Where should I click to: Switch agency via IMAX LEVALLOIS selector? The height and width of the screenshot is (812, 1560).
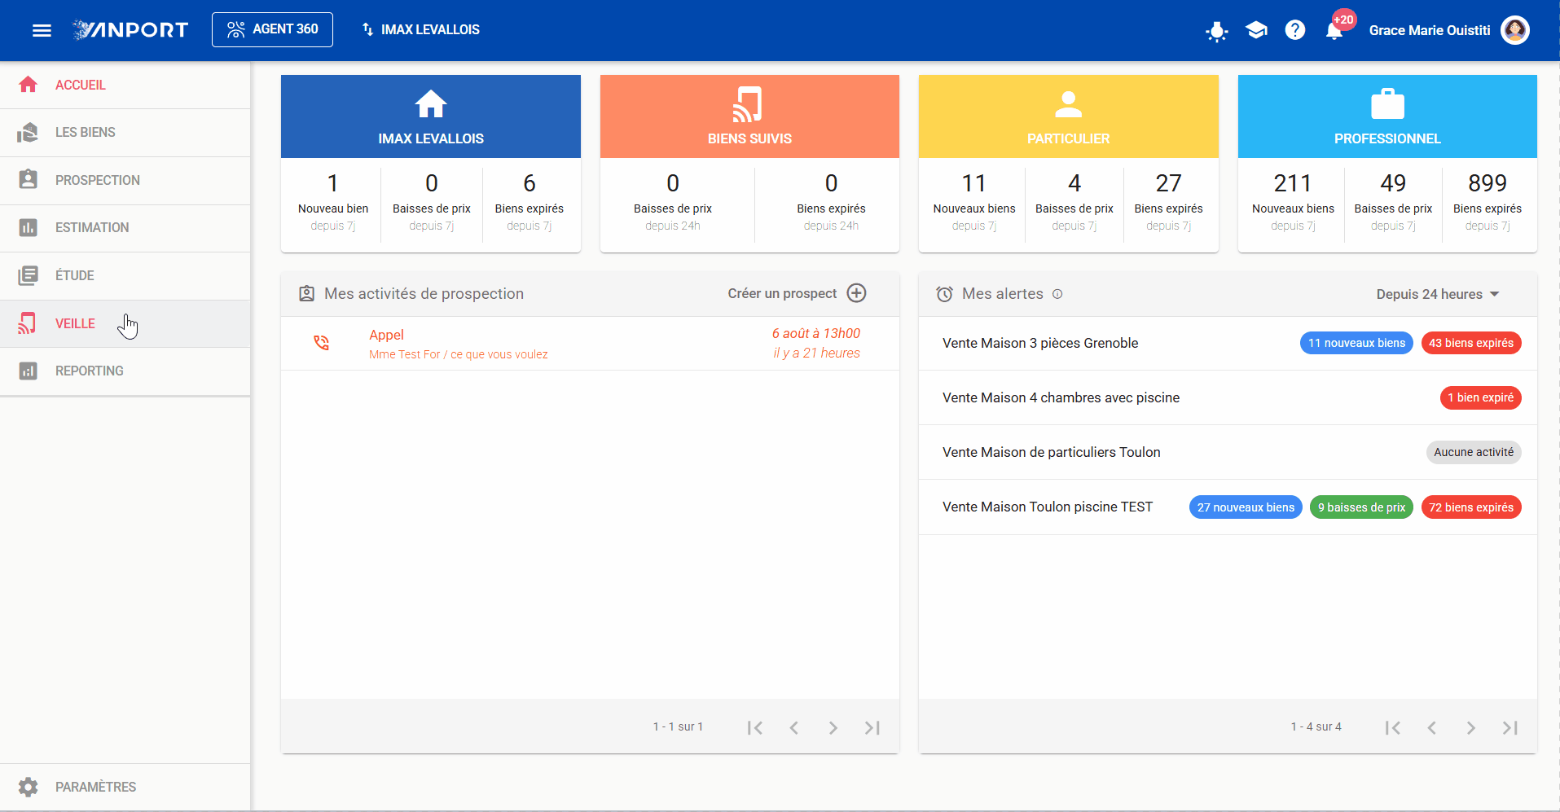point(420,29)
